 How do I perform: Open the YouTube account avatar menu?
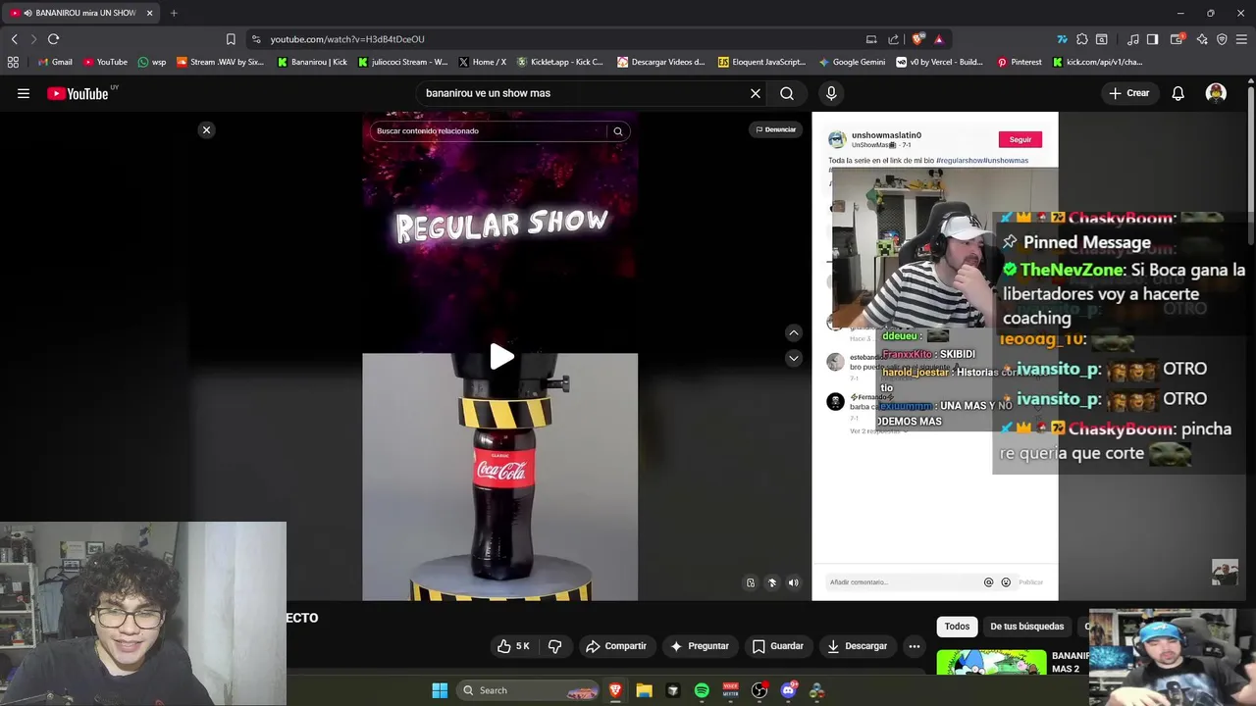tap(1216, 93)
